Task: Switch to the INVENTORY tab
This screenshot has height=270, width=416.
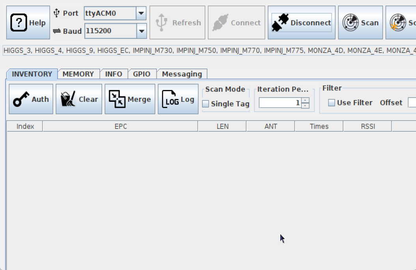Action: coord(32,74)
